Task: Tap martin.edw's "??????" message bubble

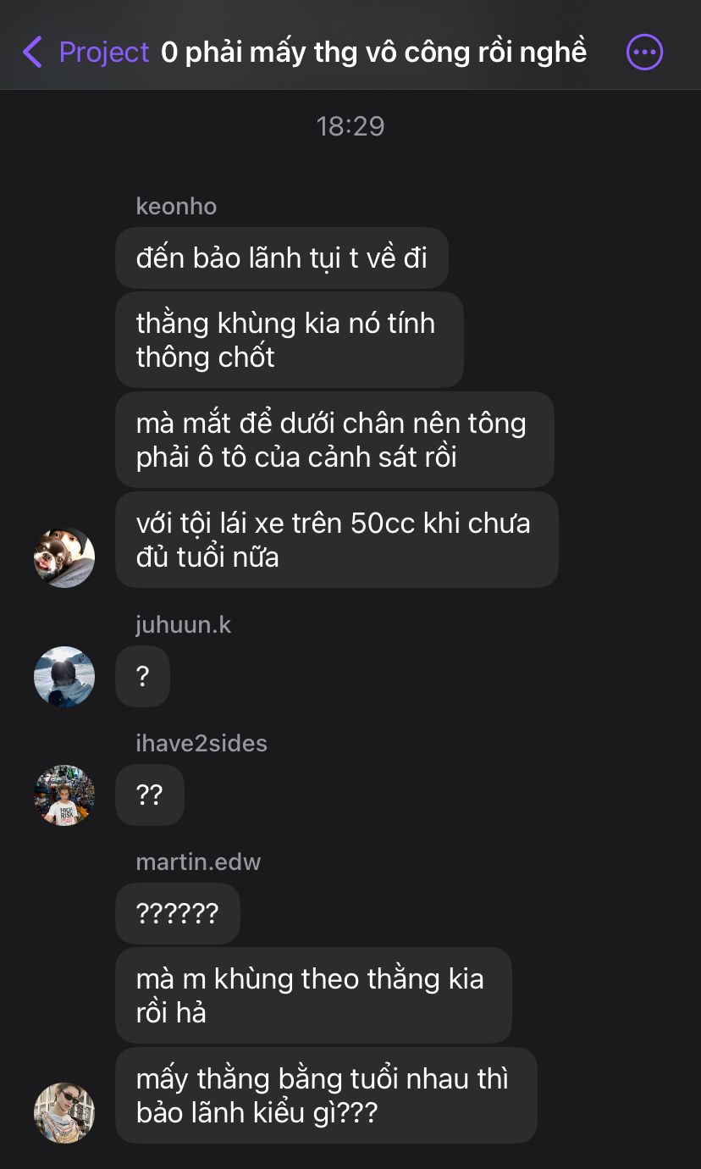Action: (178, 913)
